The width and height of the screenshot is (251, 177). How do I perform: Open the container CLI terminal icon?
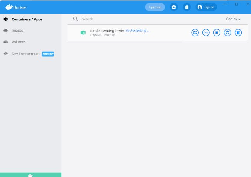pos(206,33)
